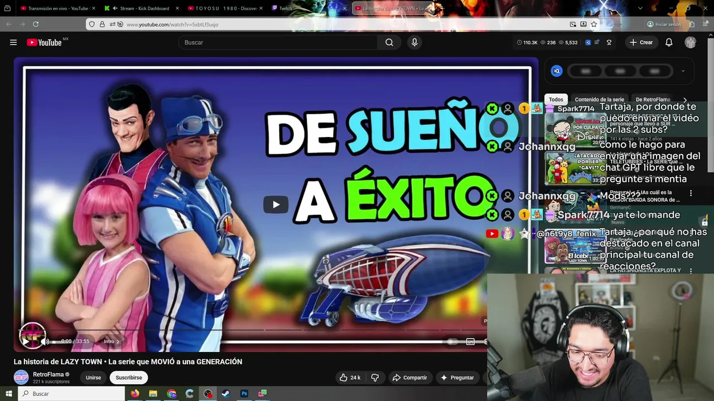Play the video with the center play button
The height and width of the screenshot is (401, 714).
tap(276, 204)
